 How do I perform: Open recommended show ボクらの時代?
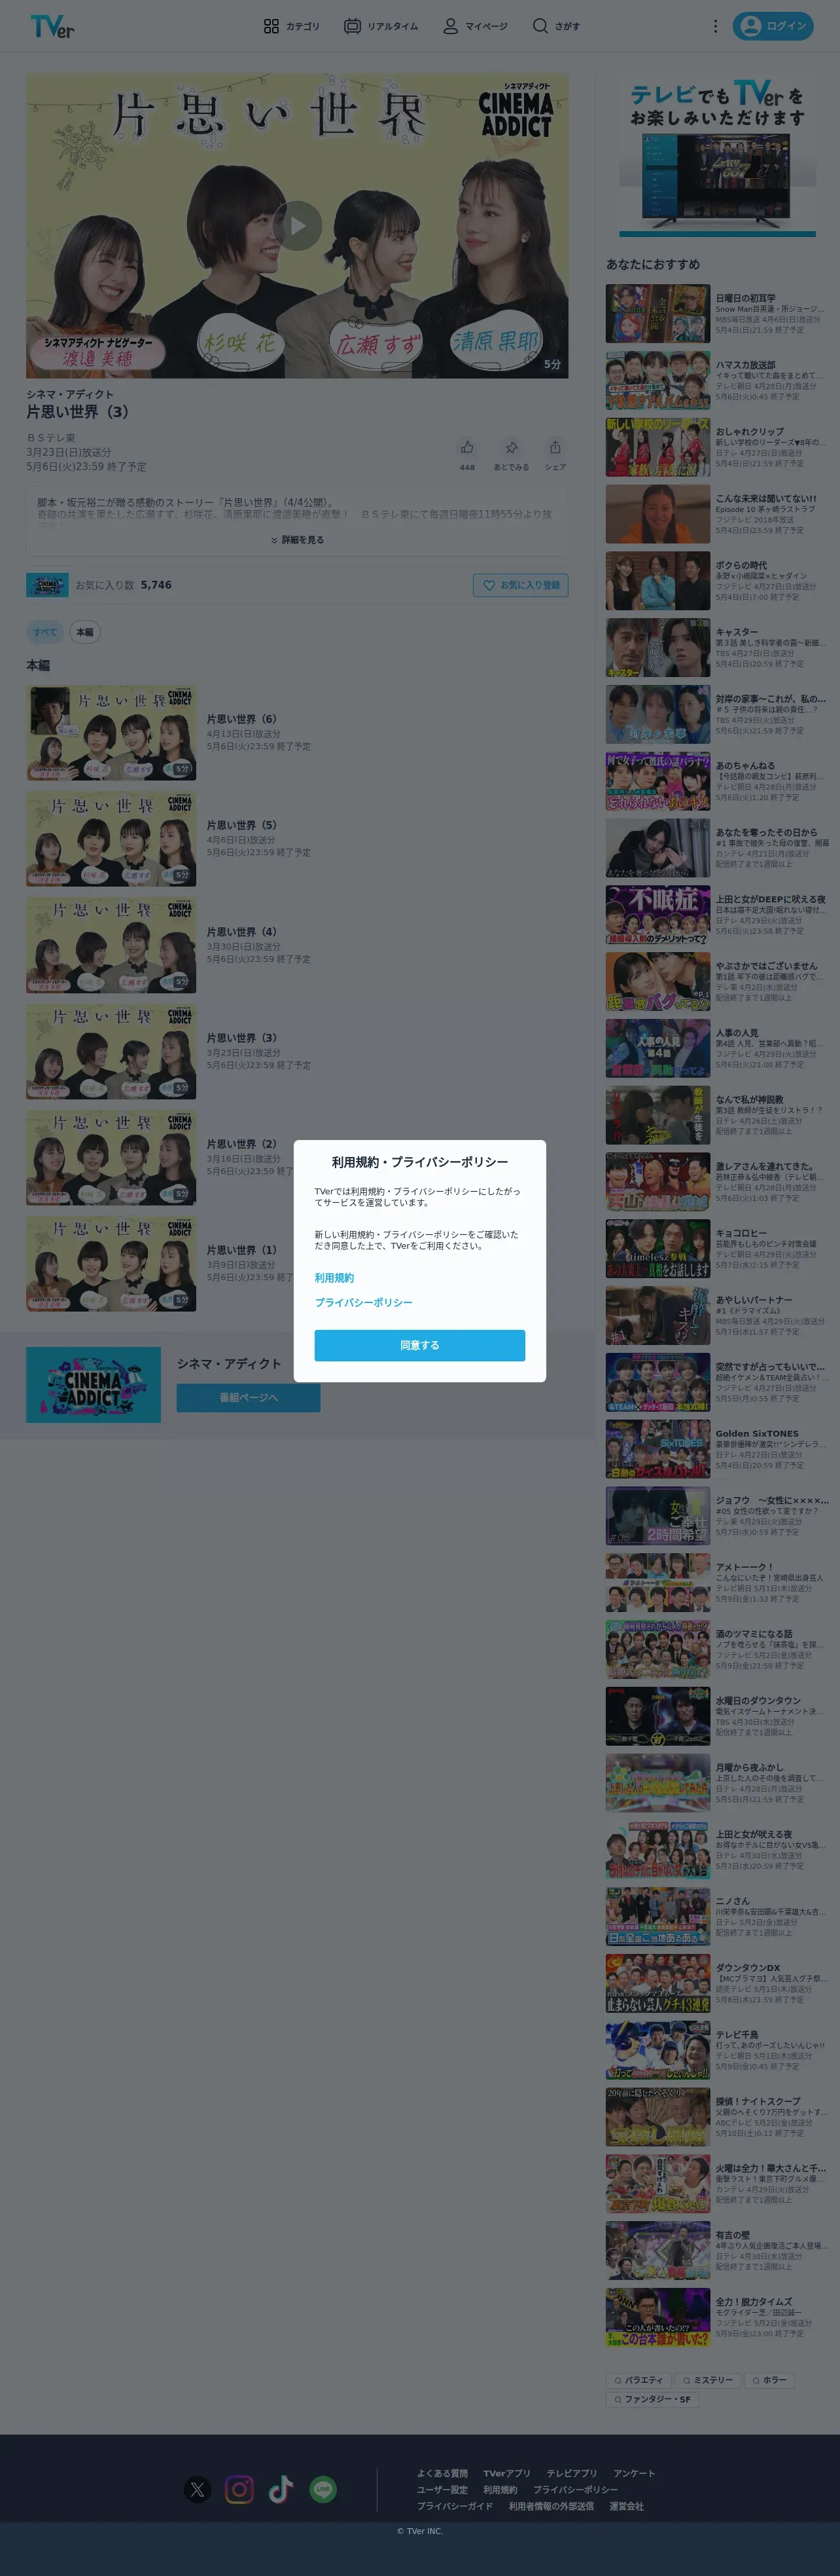point(717,581)
